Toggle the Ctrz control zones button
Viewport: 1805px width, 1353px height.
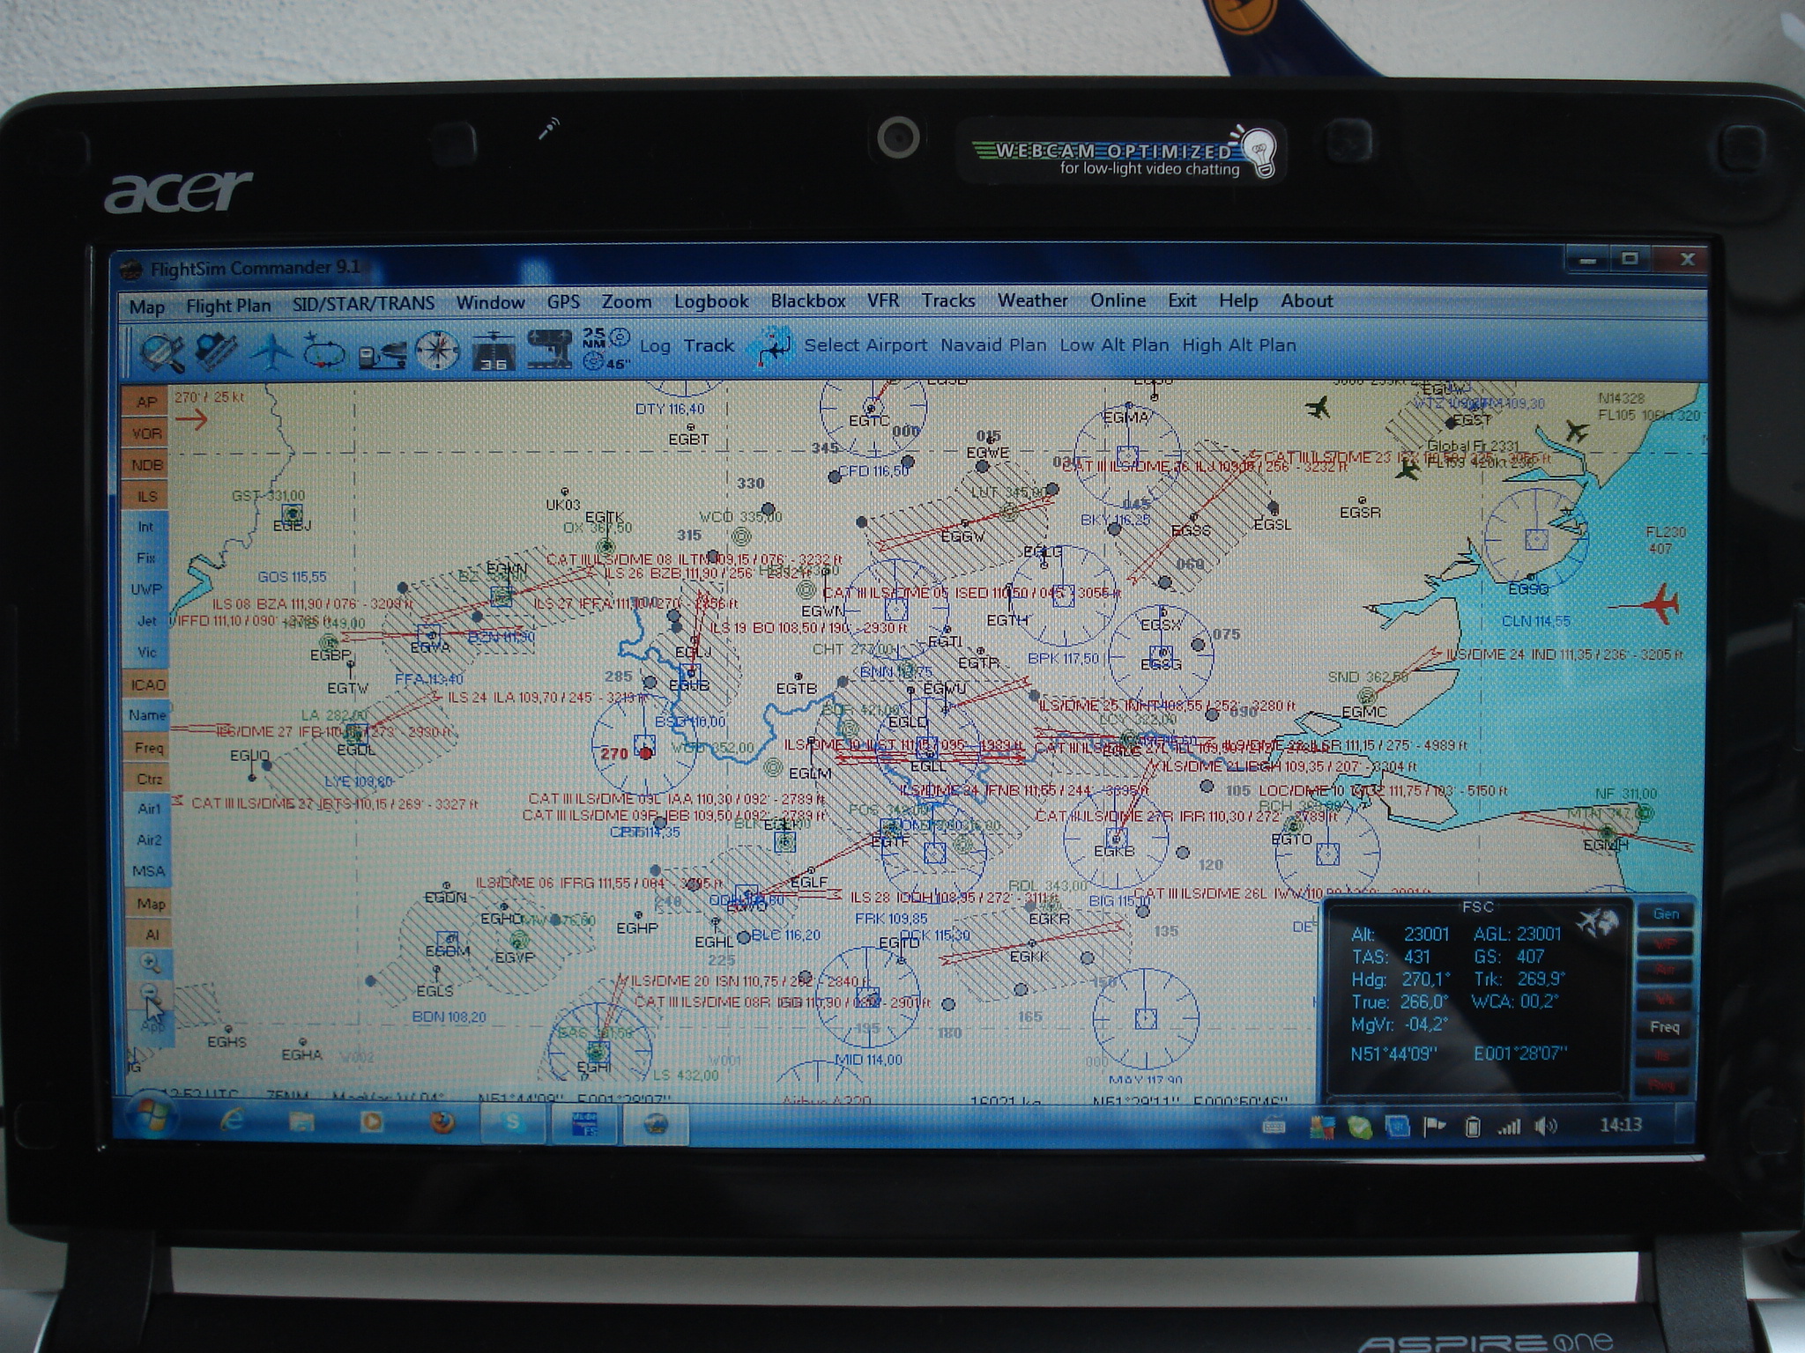[147, 779]
